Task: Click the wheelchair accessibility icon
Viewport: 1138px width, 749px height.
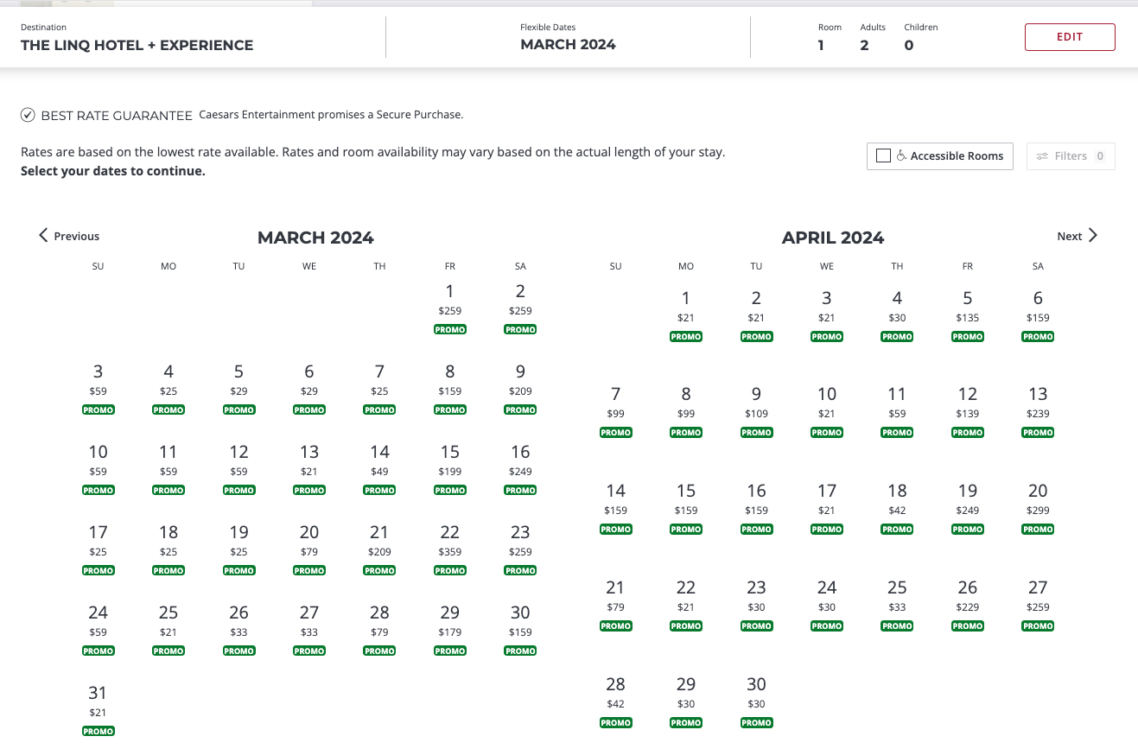Action: [901, 156]
